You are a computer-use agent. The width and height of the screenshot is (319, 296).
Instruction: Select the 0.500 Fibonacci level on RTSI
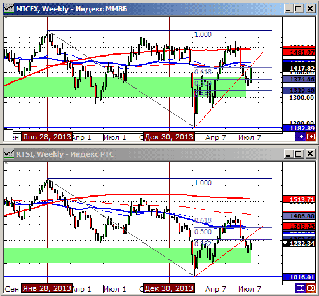pyautogui.click(x=203, y=232)
